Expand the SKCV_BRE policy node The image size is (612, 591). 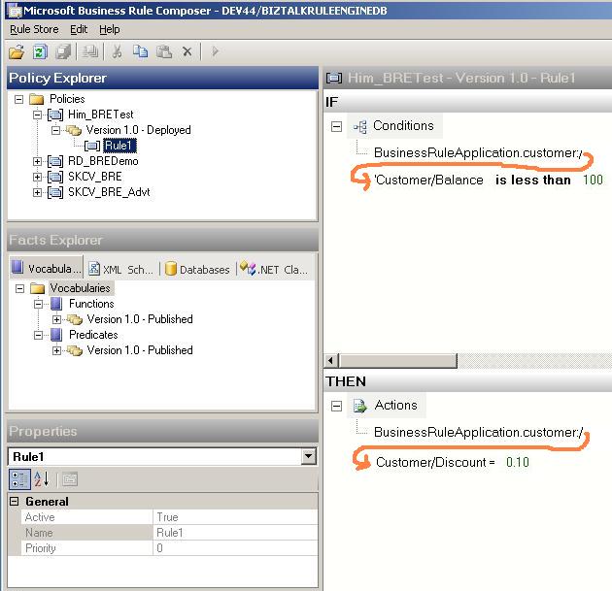(38, 177)
